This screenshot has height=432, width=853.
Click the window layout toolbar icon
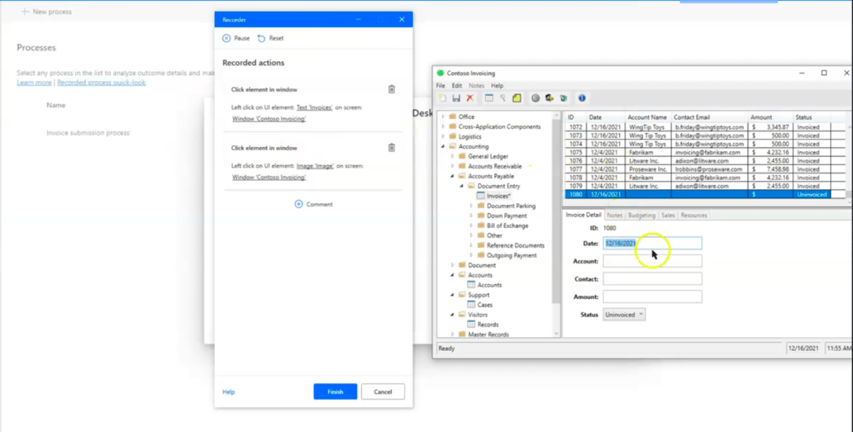tap(488, 98)
